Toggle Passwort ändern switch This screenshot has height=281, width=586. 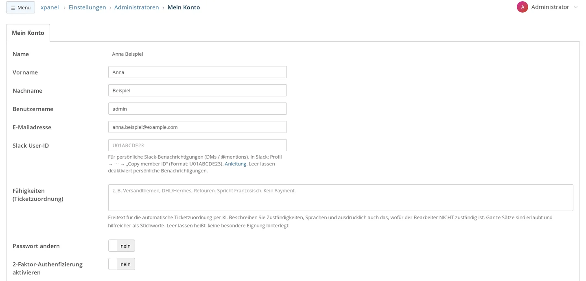coord(121,246)
